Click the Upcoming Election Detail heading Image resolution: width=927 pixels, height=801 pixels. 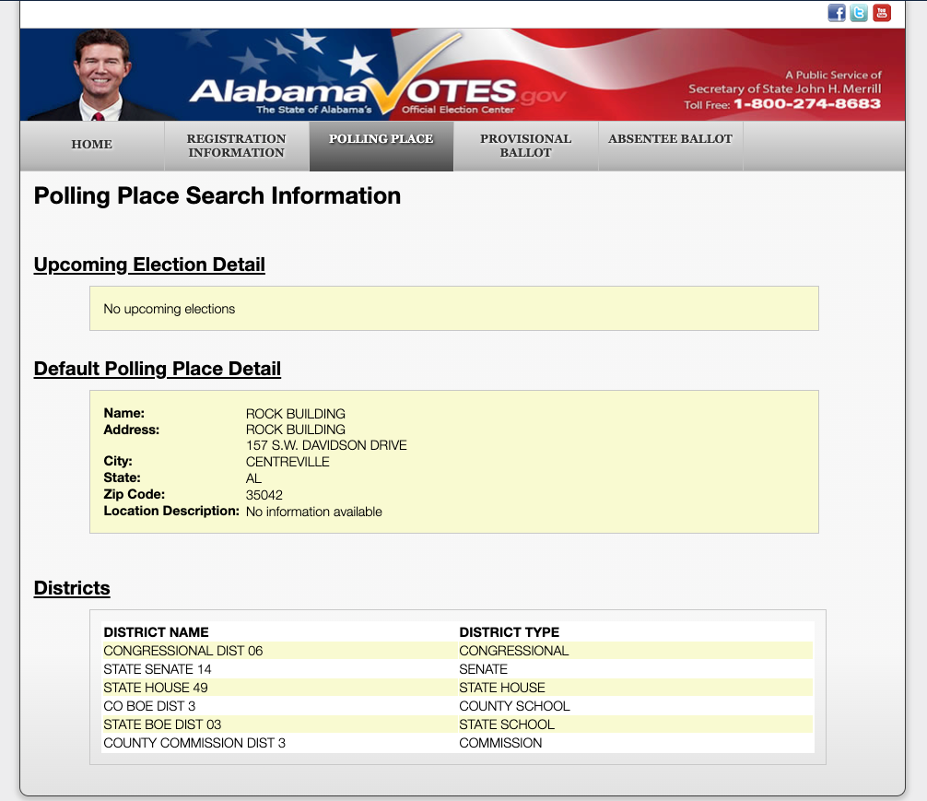click(x=149, y=265)
